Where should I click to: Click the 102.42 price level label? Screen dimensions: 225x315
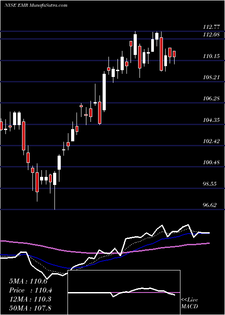pyautogui.click(x=211, y=141)
